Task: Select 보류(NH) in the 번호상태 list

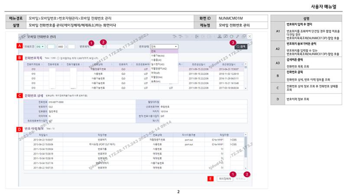Action: pyautogui.click(x=164, y=81)
